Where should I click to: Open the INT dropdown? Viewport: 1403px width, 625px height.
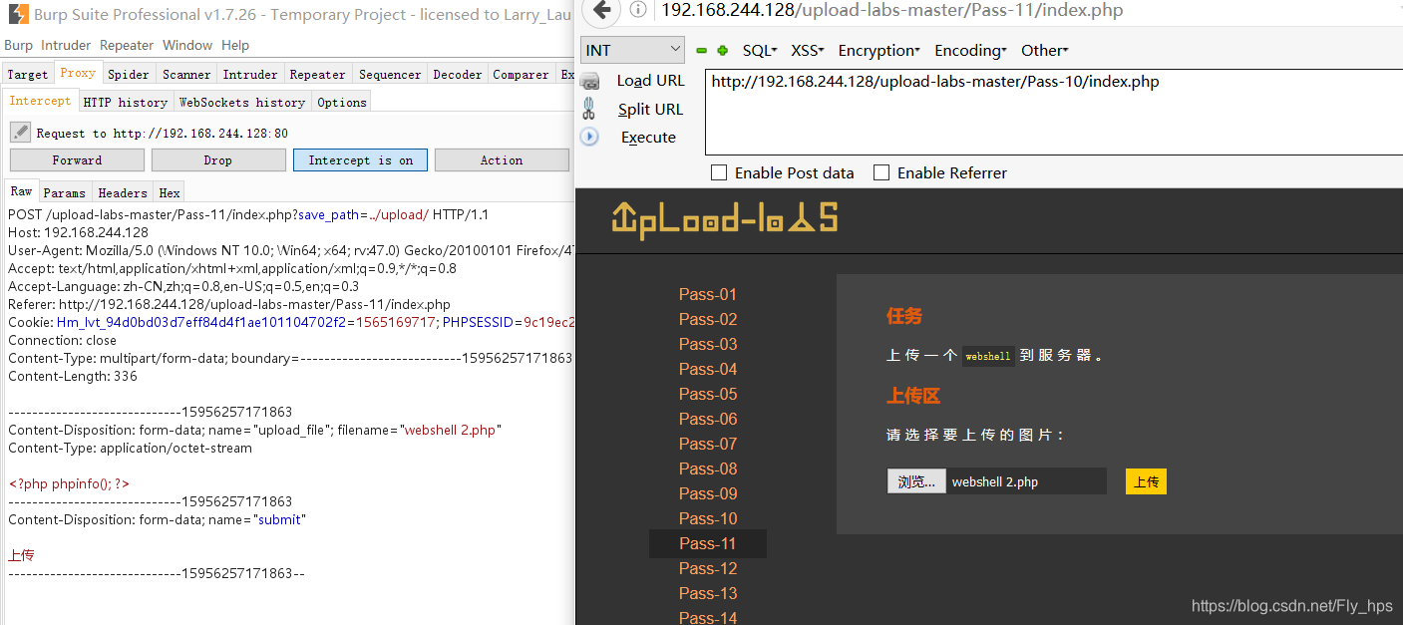point(633,50)
